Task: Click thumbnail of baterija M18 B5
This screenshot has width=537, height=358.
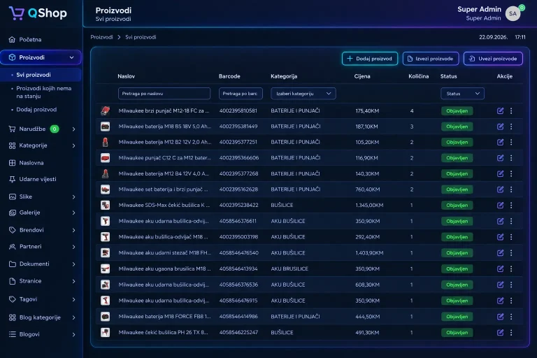Action: [x=105, y=127]
